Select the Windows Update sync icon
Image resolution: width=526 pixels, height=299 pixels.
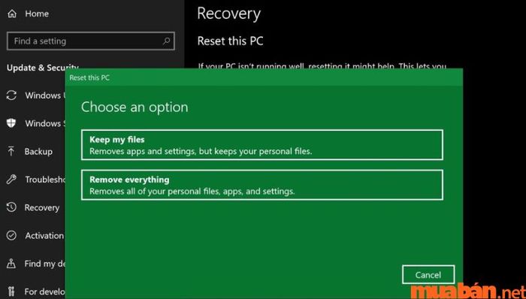click(x=11, y=95)
